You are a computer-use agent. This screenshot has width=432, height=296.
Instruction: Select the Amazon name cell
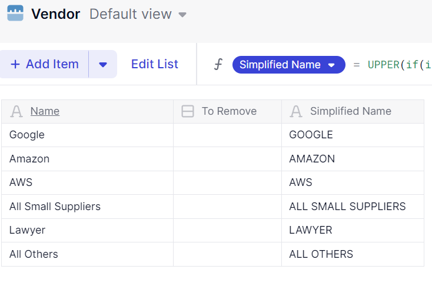tap(87, 159)
